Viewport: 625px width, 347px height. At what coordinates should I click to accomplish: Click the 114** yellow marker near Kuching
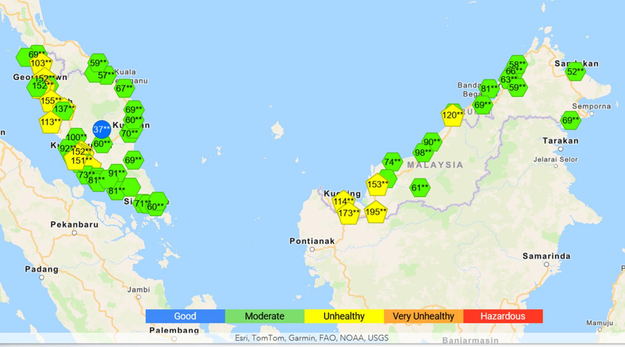pos(343,201)
